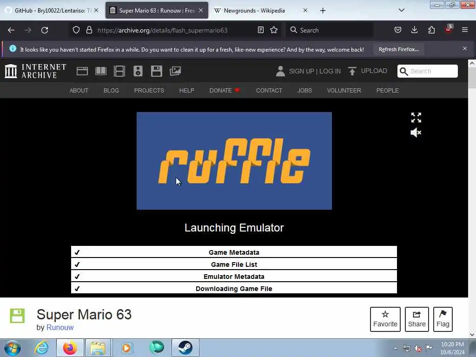Open Firefox application menu
The height and width of the screenshot is (357, 476).
click(x=465, y=30)
